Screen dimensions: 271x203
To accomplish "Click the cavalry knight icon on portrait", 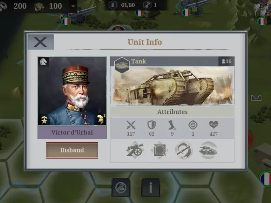I will (44, 62).
